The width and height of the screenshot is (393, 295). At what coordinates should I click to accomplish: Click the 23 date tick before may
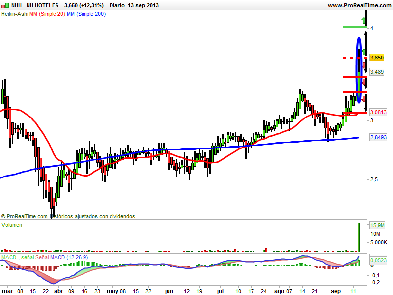(97, 291)
